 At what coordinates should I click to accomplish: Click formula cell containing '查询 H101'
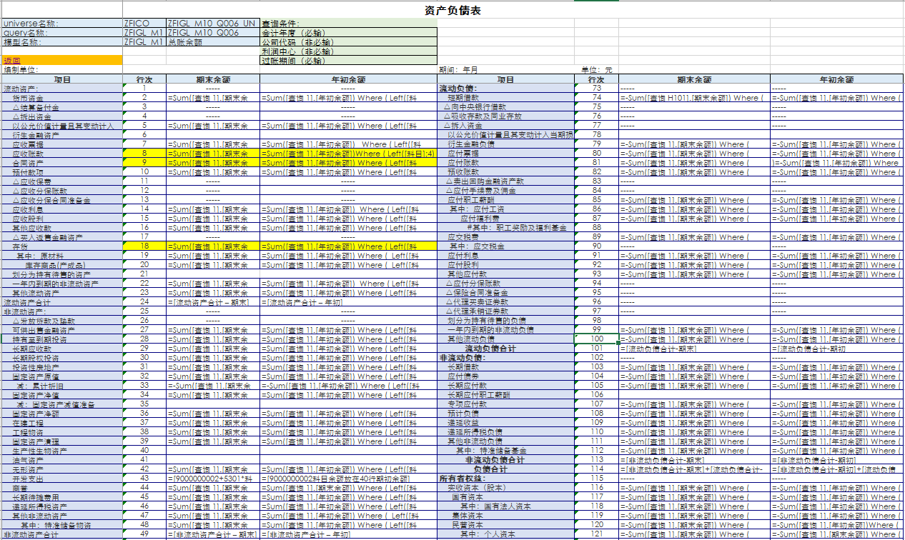tap(695, 98)
